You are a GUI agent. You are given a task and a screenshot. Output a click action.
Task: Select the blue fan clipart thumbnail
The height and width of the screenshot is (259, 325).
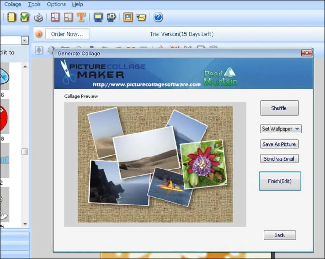click(x=4, y=77)
